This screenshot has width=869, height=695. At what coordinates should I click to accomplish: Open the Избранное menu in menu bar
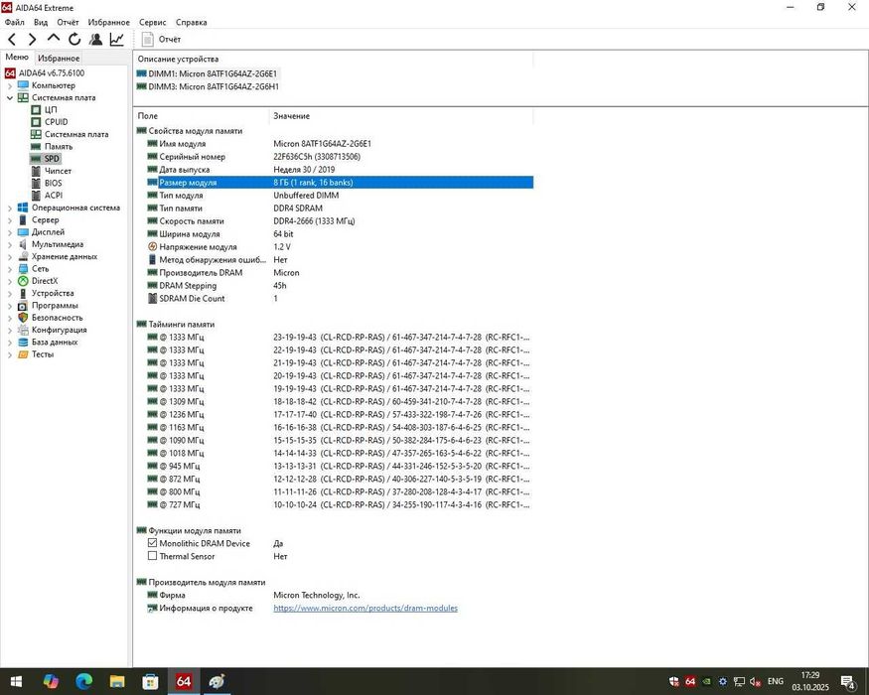click(108, 22)
